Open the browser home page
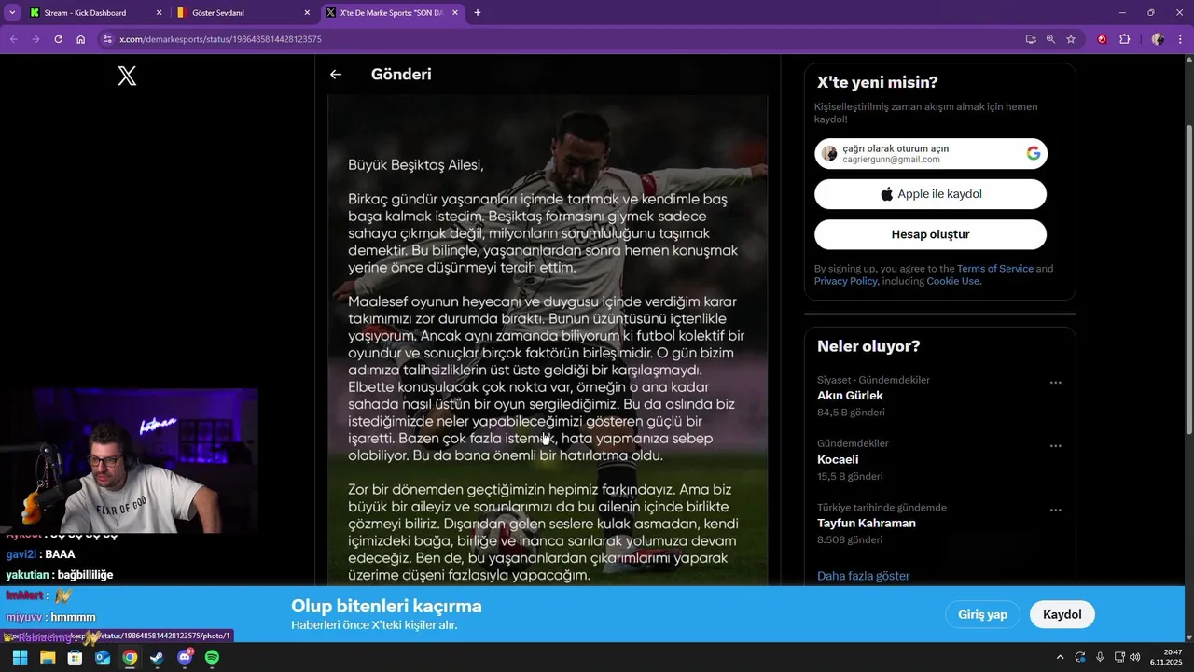This screenshot has width=1194, height=672. tap(81, 39)
